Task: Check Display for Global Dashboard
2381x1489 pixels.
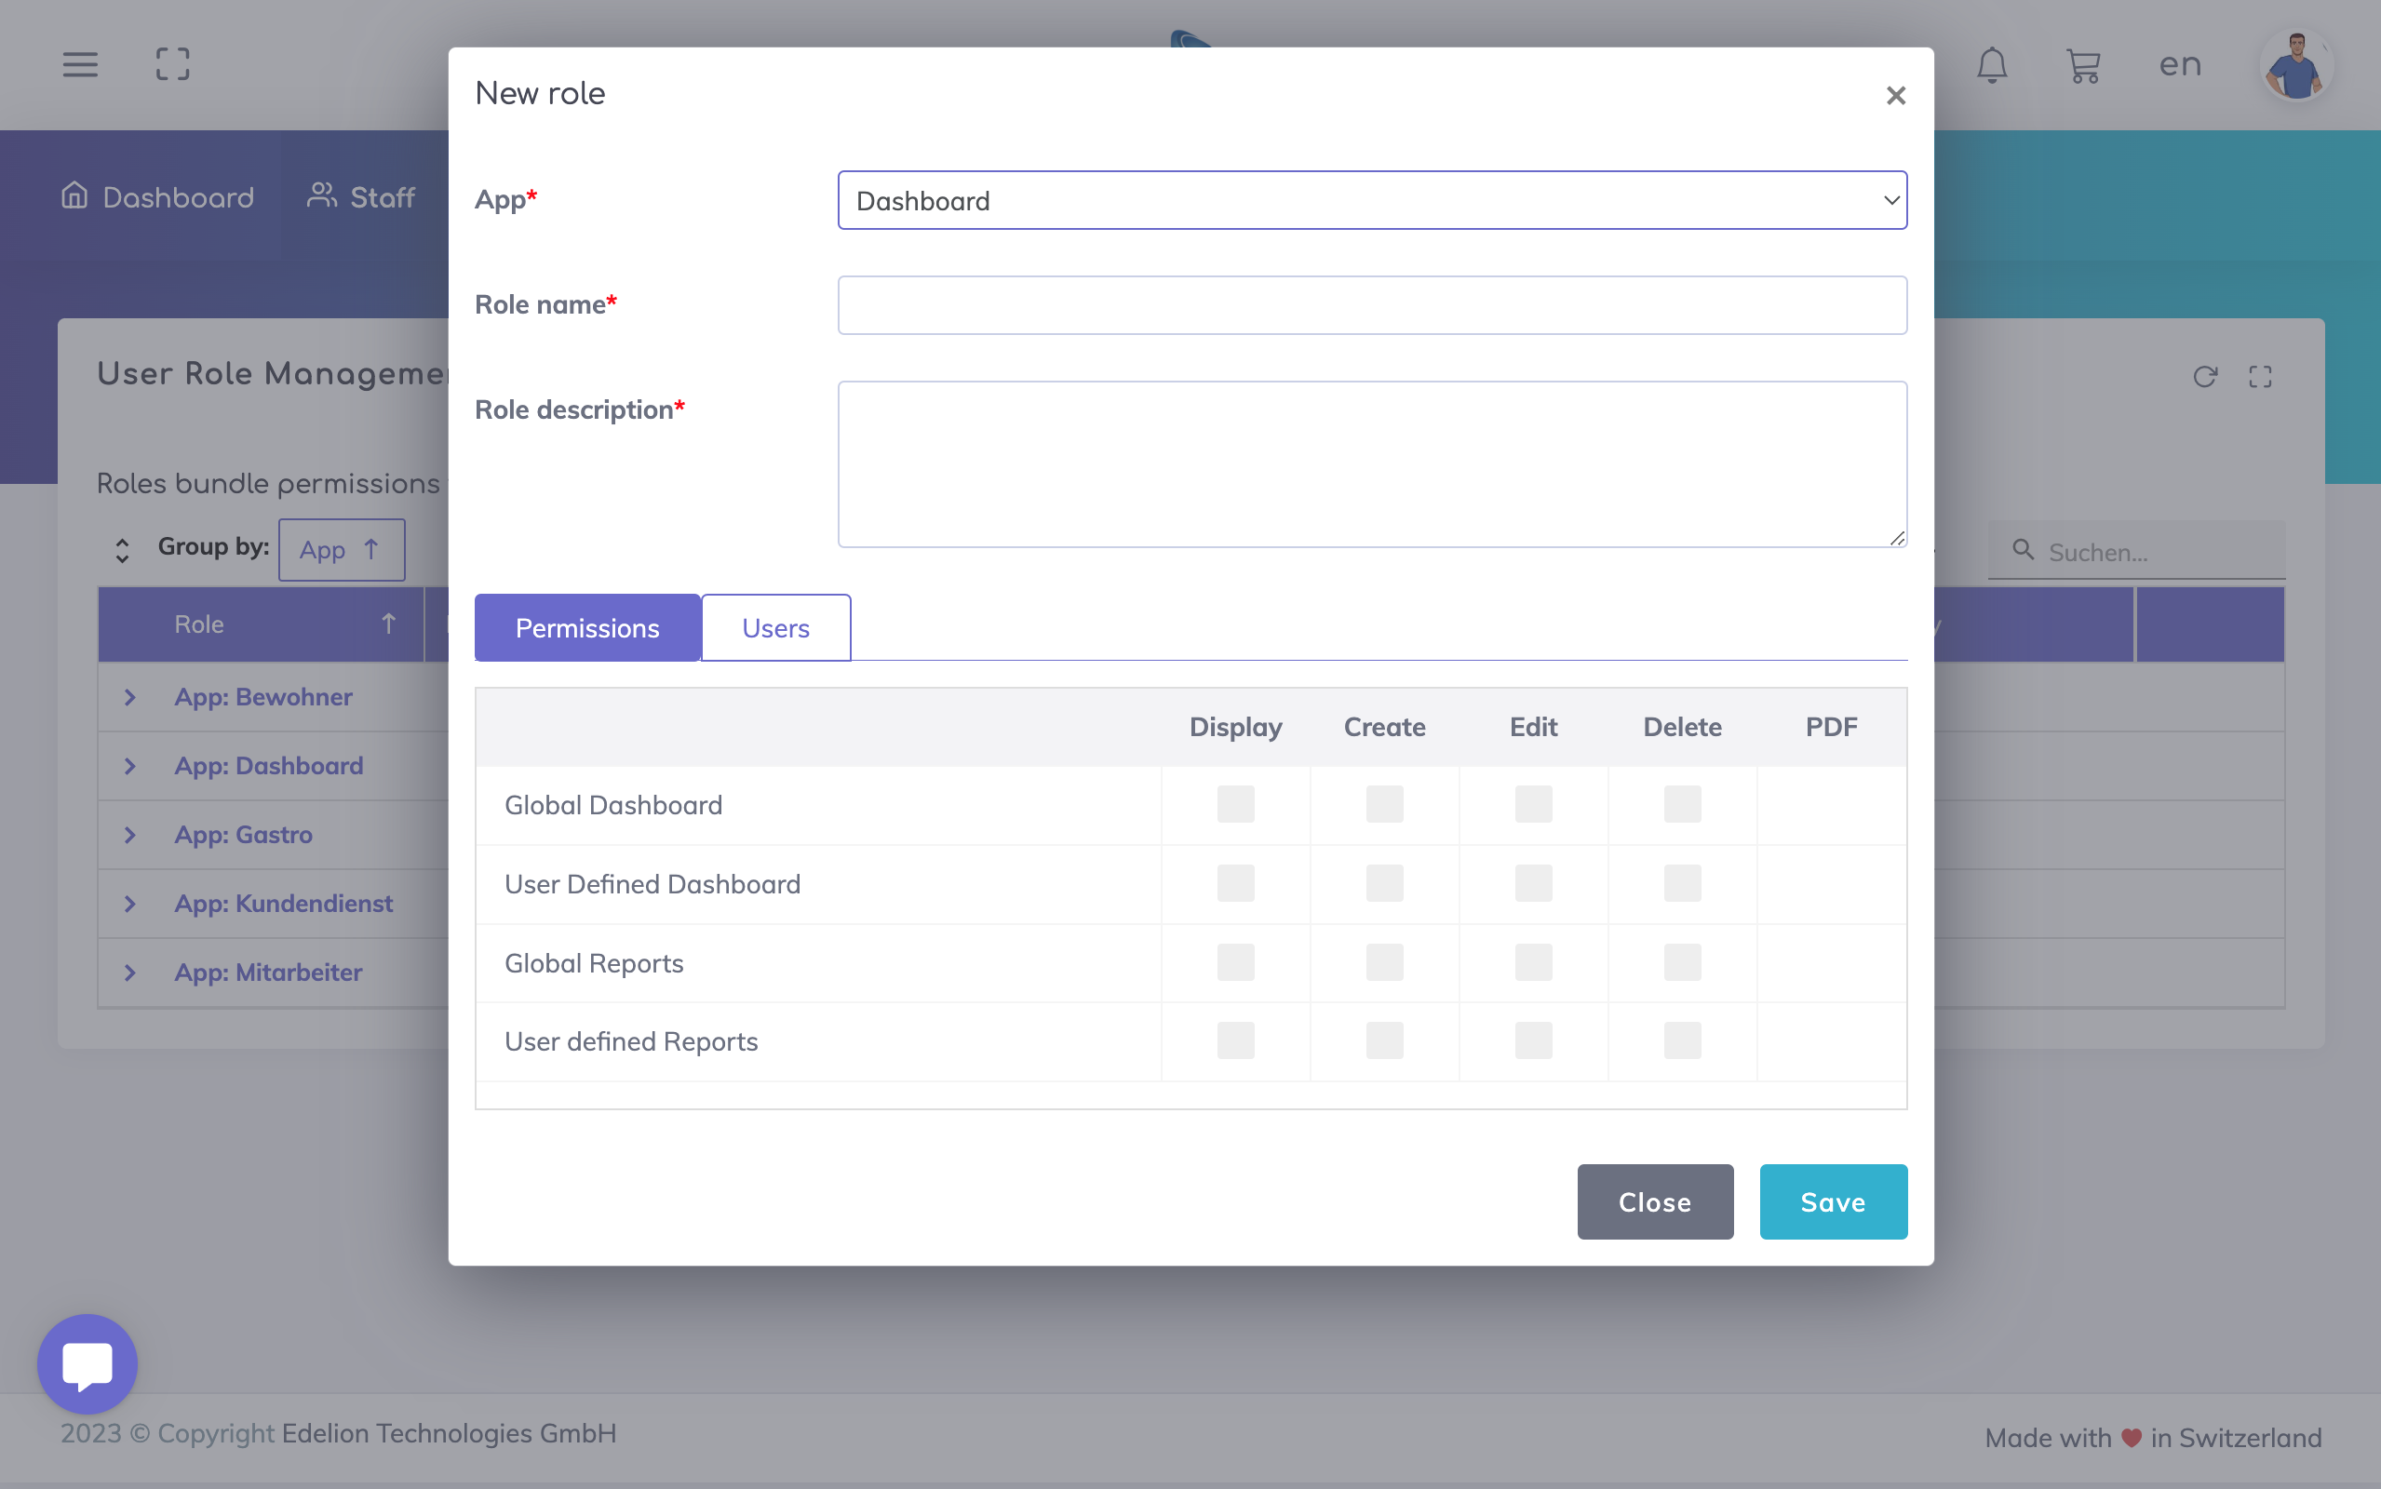Action: coord(1235,805)
